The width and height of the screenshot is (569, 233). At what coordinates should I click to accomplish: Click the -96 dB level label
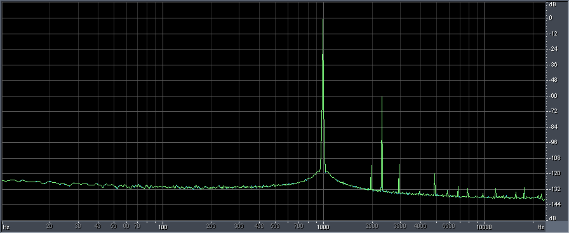click(x=552, y=143)
